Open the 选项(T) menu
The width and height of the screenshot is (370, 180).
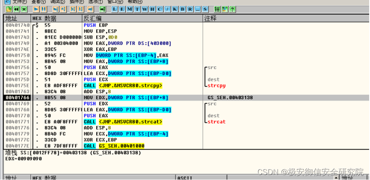point(96,2)
